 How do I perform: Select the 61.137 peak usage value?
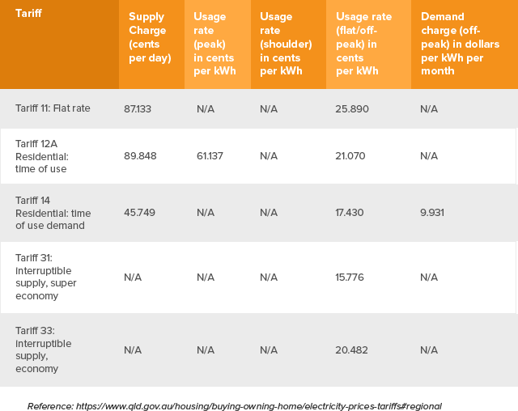point(210,156)
